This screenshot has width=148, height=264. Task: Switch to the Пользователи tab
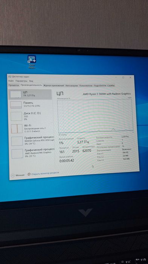[86, 85]
